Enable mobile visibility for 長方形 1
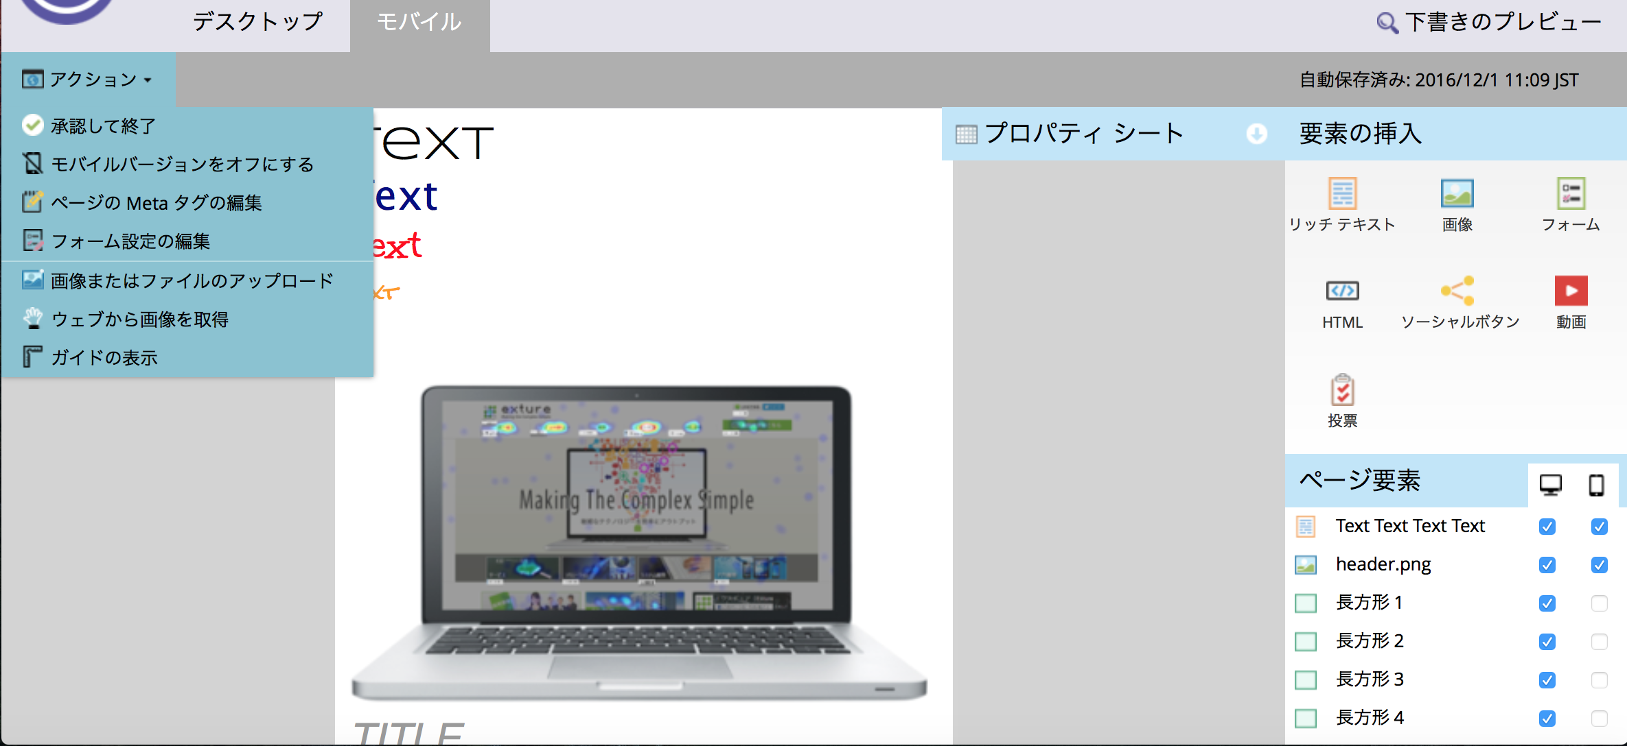This screenshot has height=746, width=1627. pos(1601,603)
